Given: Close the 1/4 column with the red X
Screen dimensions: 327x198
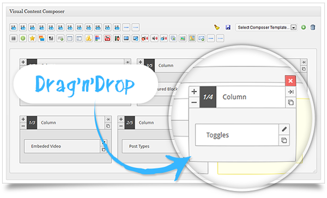Looking at the screenshot, I should point(290,81).
